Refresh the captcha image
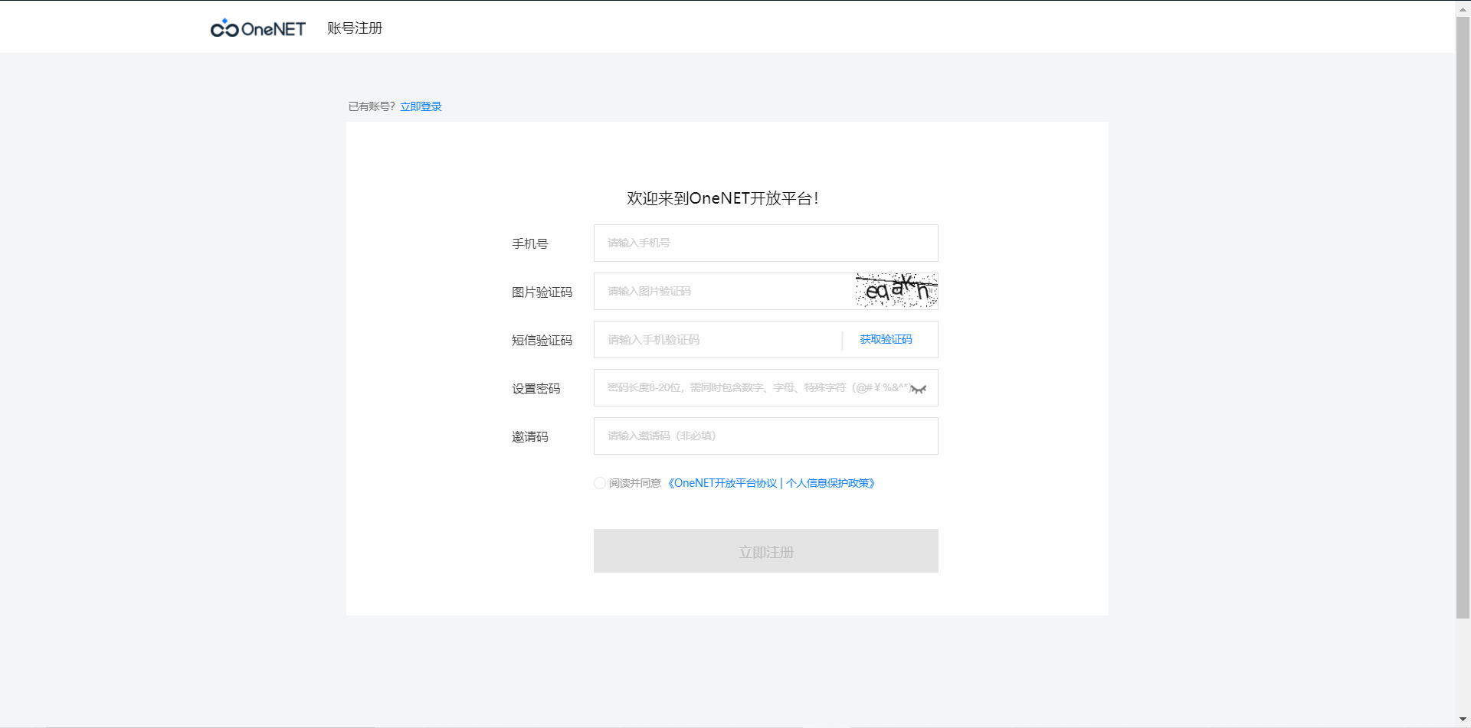Image resolution: width=1471 pixels, height=728 pixels. pos(896,291)
